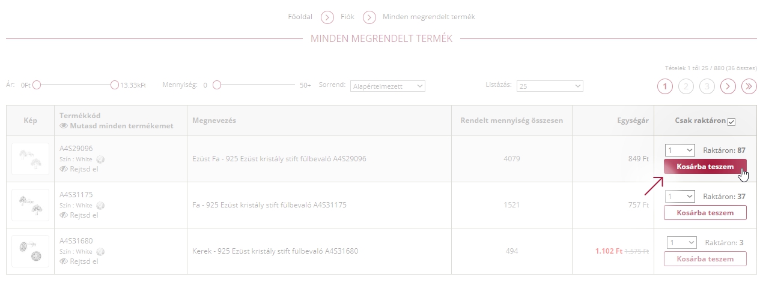Add A4S31175 to cart with Kosárba teszem

(705, 213)
